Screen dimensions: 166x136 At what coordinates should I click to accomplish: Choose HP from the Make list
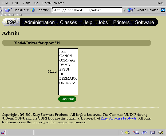click(62, 74)
